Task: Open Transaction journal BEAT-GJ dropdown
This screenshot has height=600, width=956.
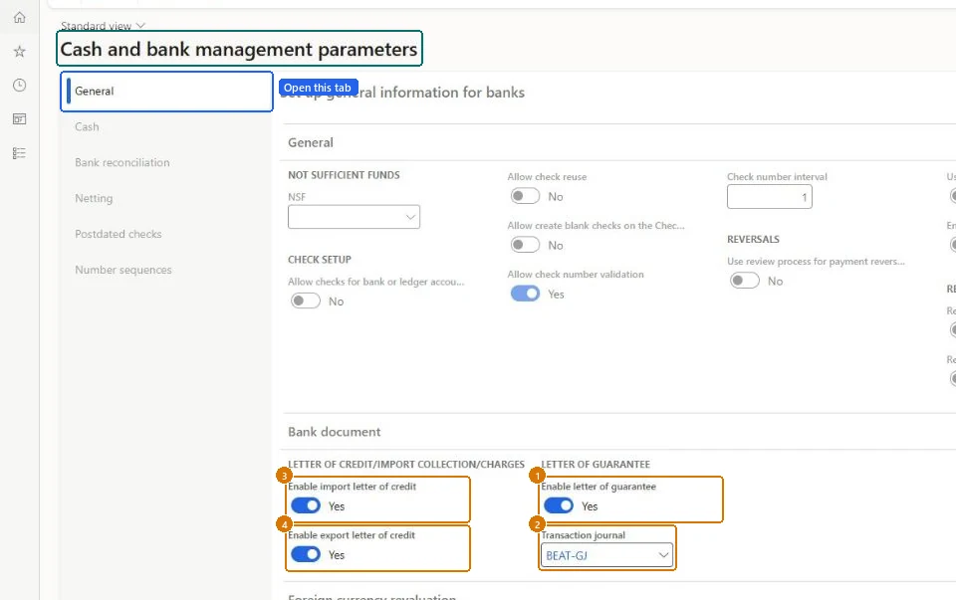Action: (x=606, y=555)
